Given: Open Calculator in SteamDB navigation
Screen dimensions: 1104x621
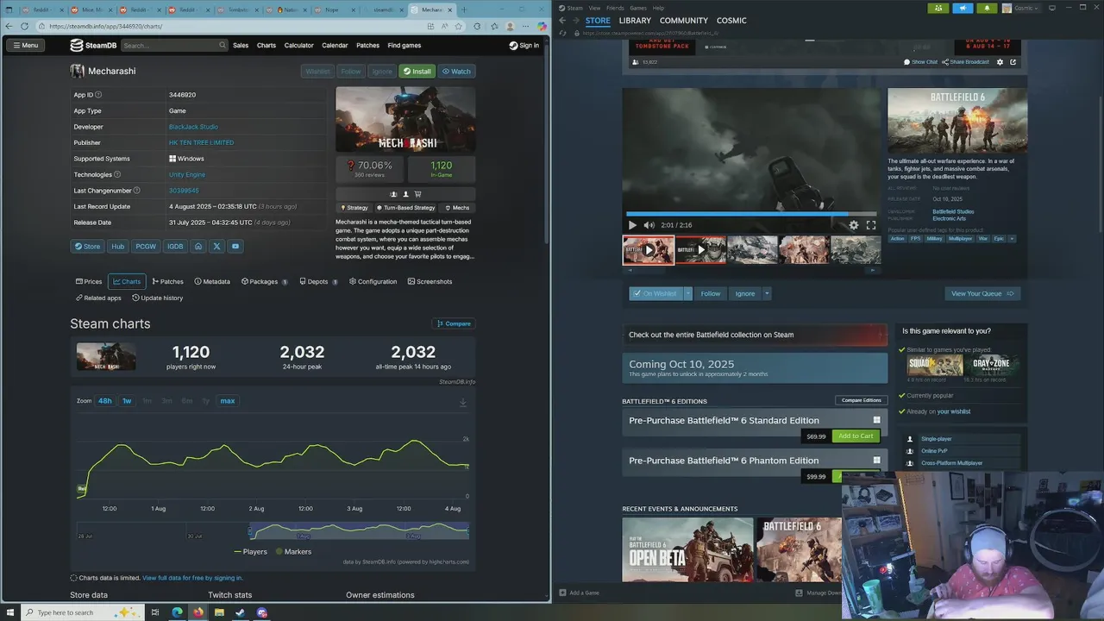Looking at the screenshot, I should point(298,45).
